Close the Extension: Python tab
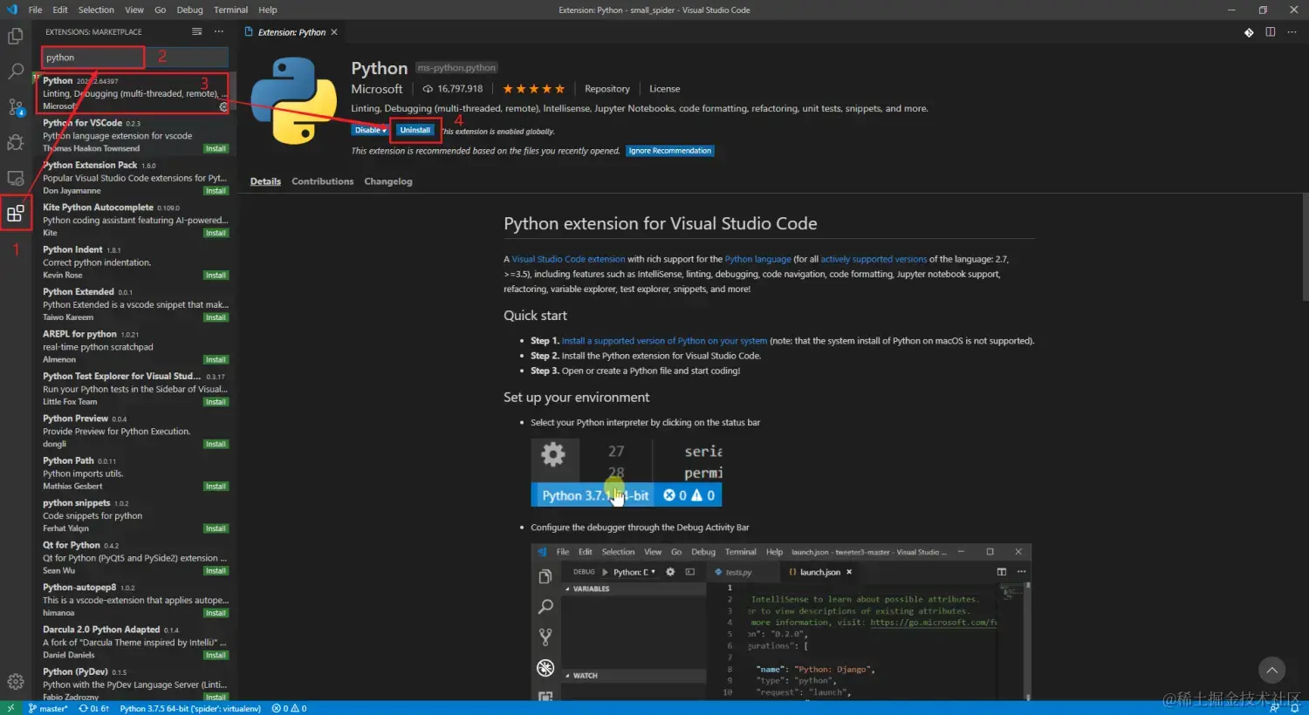Image resolution: width=1309 pixels, height=715 pixels. coord(334,32)
